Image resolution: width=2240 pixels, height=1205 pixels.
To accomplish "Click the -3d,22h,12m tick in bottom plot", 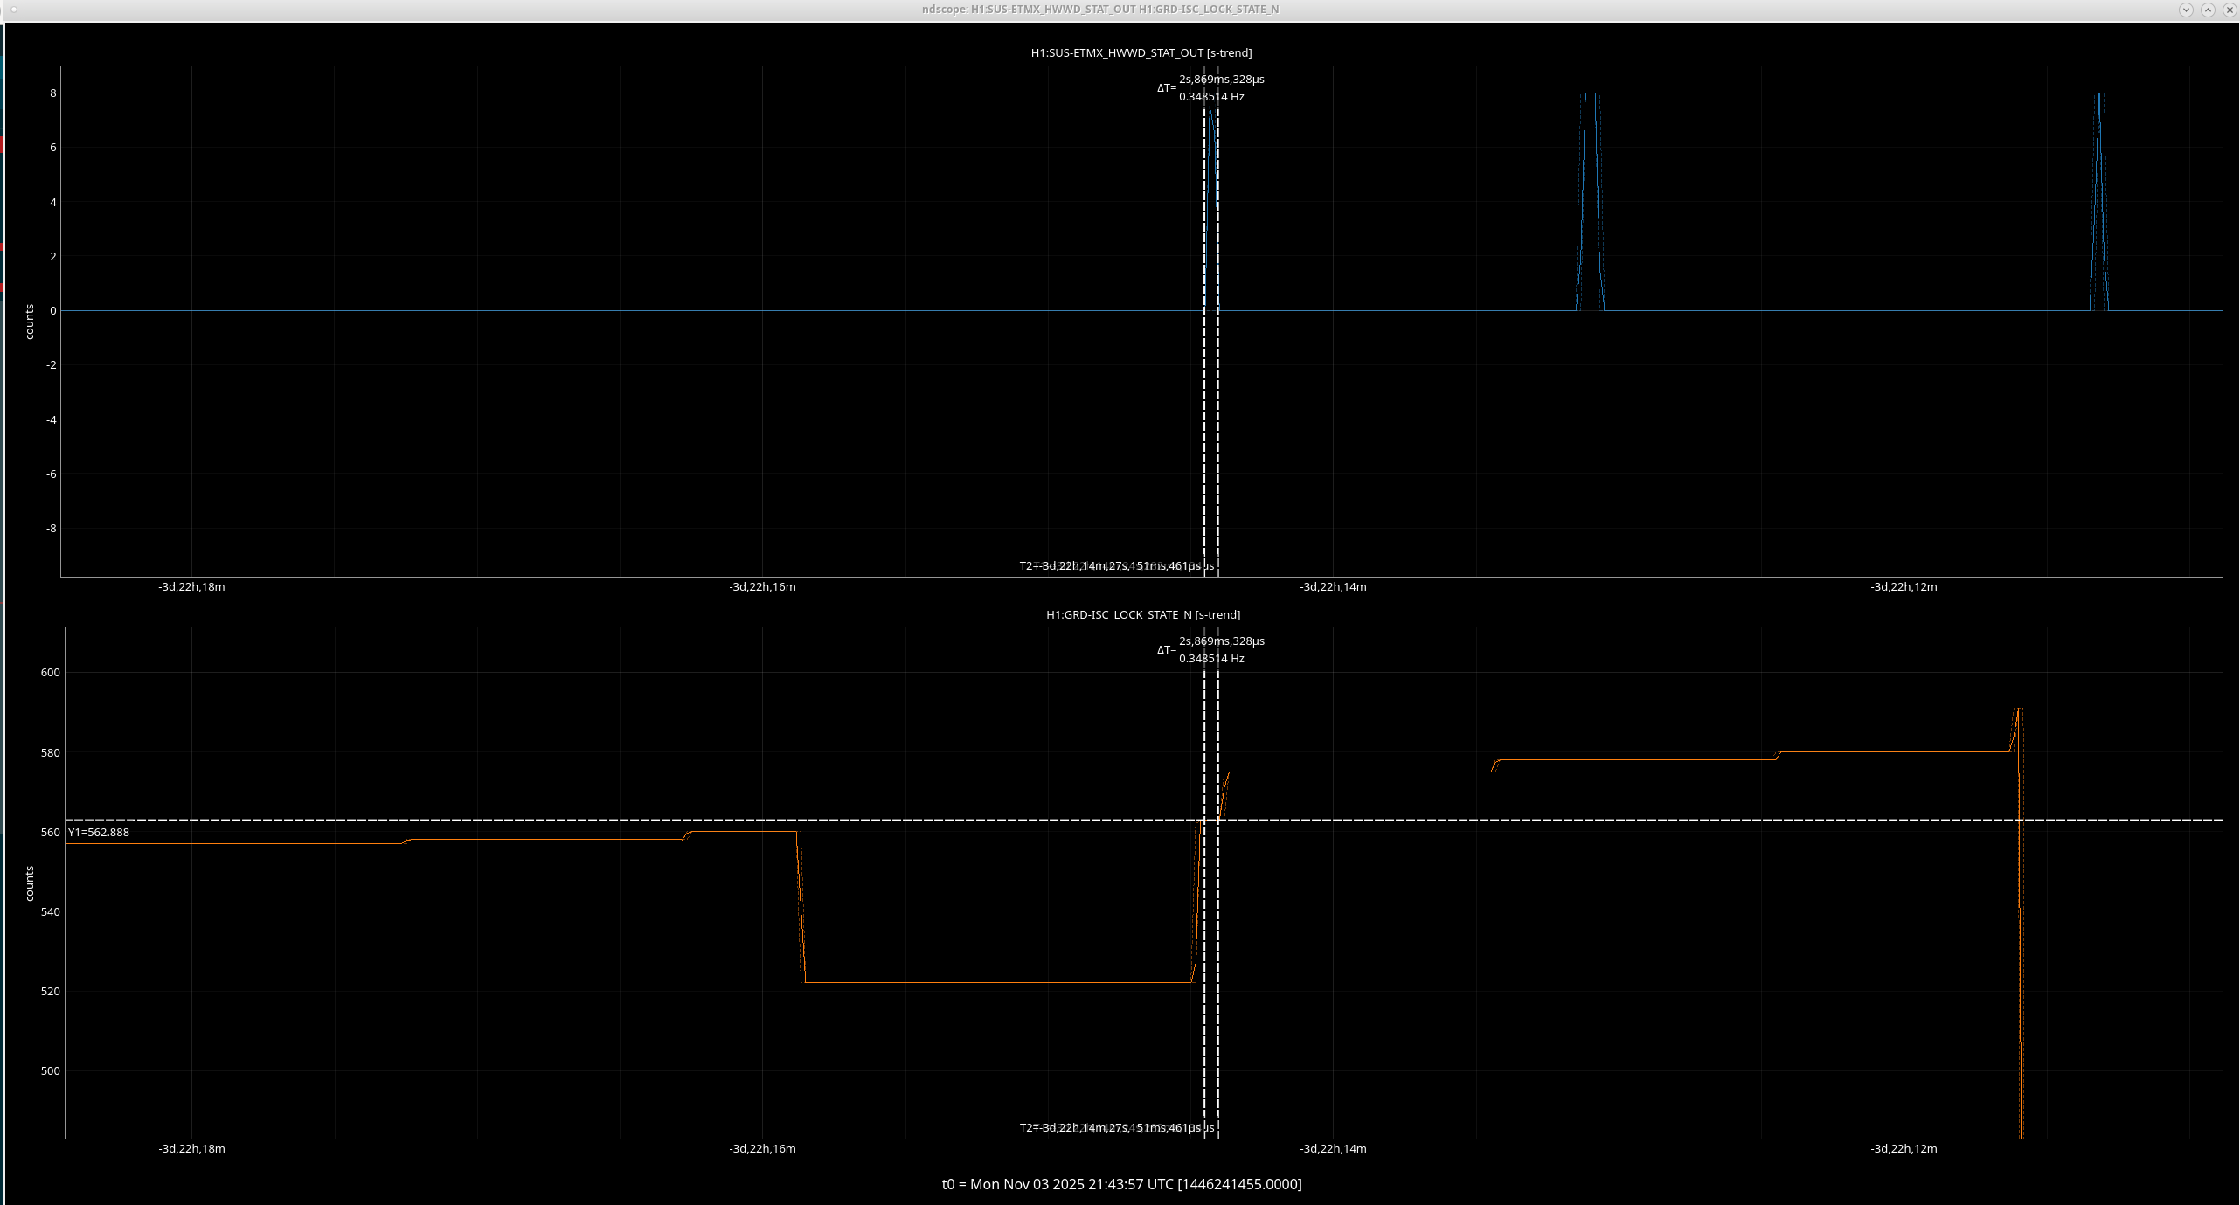I will click(x=1904, y=1149).
